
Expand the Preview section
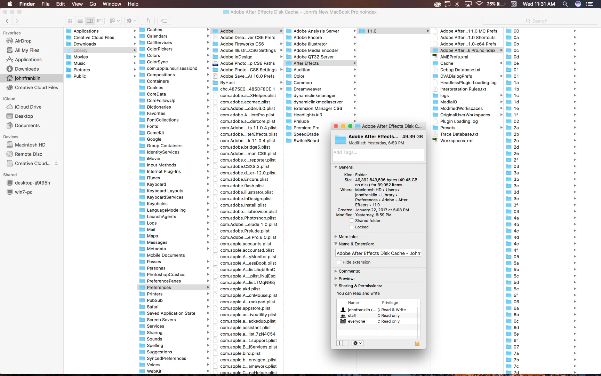336,279
